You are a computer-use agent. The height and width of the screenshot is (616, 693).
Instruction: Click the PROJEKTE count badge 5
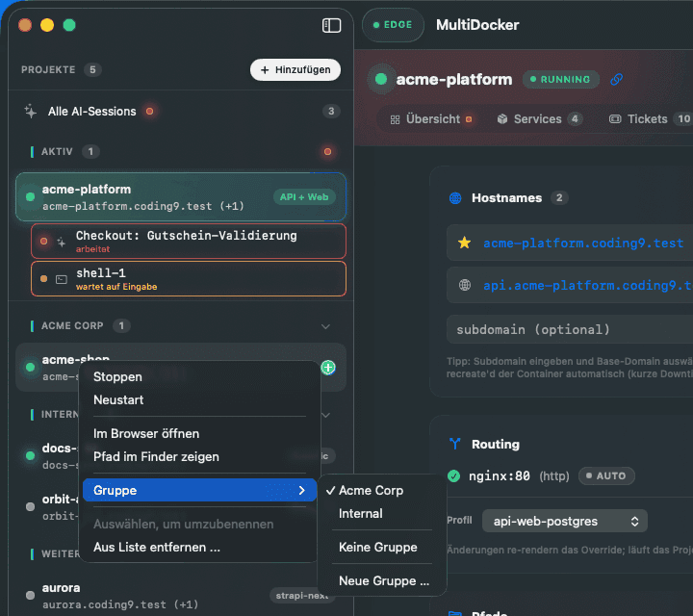pos(92,70)
